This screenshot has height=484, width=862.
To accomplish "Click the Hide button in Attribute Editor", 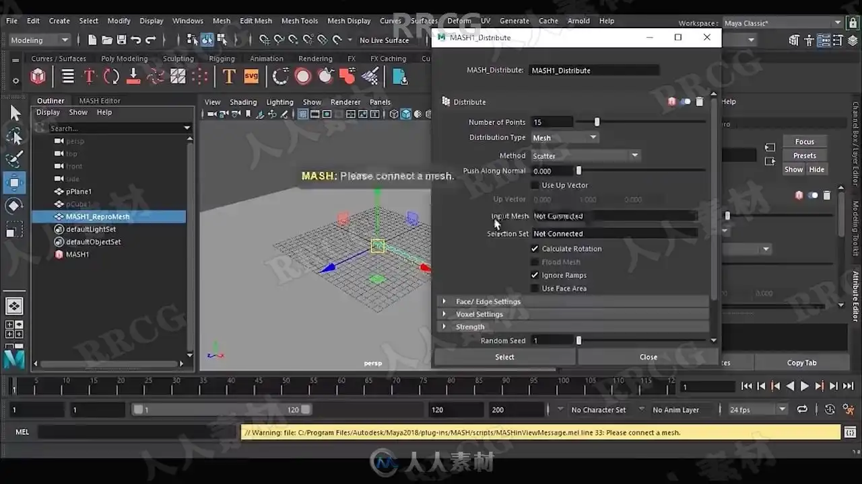I will (817, 169).
